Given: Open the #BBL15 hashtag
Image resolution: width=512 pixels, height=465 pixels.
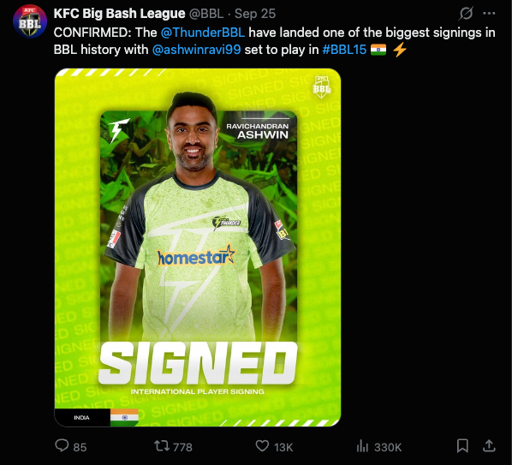Looking at the screenshot, I should coord(344,50).
